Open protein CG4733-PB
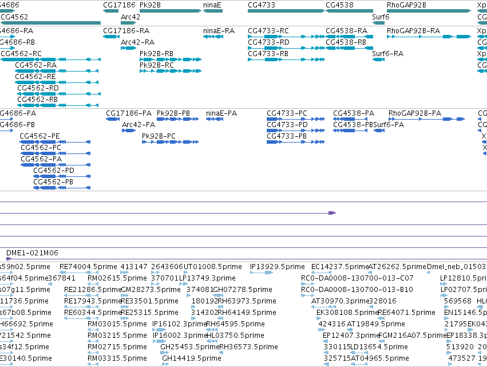This screenshot has width=487, height=367. pos(287,136)
